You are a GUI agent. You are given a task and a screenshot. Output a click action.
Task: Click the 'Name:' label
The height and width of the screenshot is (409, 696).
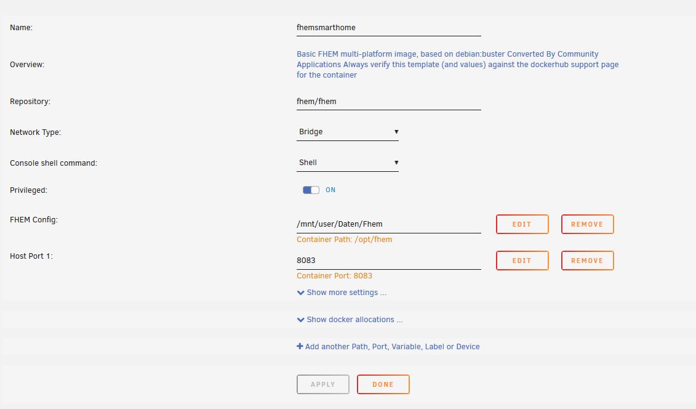tap(22, 28)
